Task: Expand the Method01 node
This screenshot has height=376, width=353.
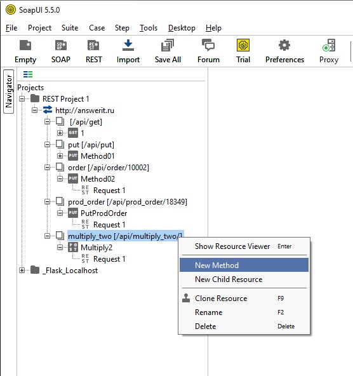Action: tap(60, 156)
